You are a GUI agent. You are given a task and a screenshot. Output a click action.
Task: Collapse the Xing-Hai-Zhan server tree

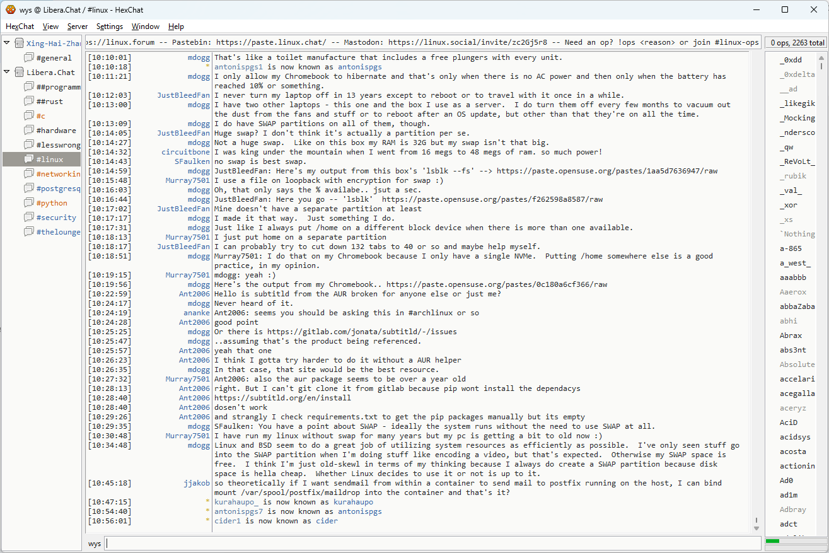7,43
